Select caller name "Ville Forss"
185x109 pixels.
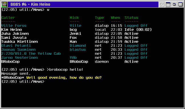coord(14,26)
